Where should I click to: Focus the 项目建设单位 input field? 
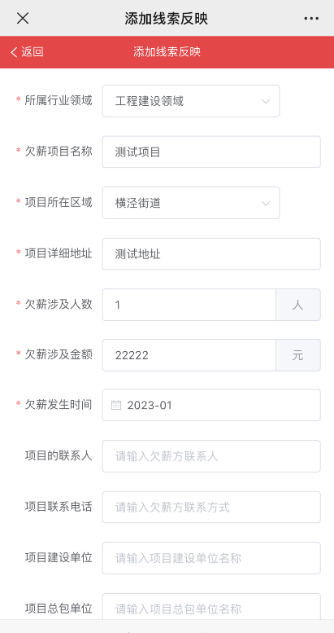point(211,558)
